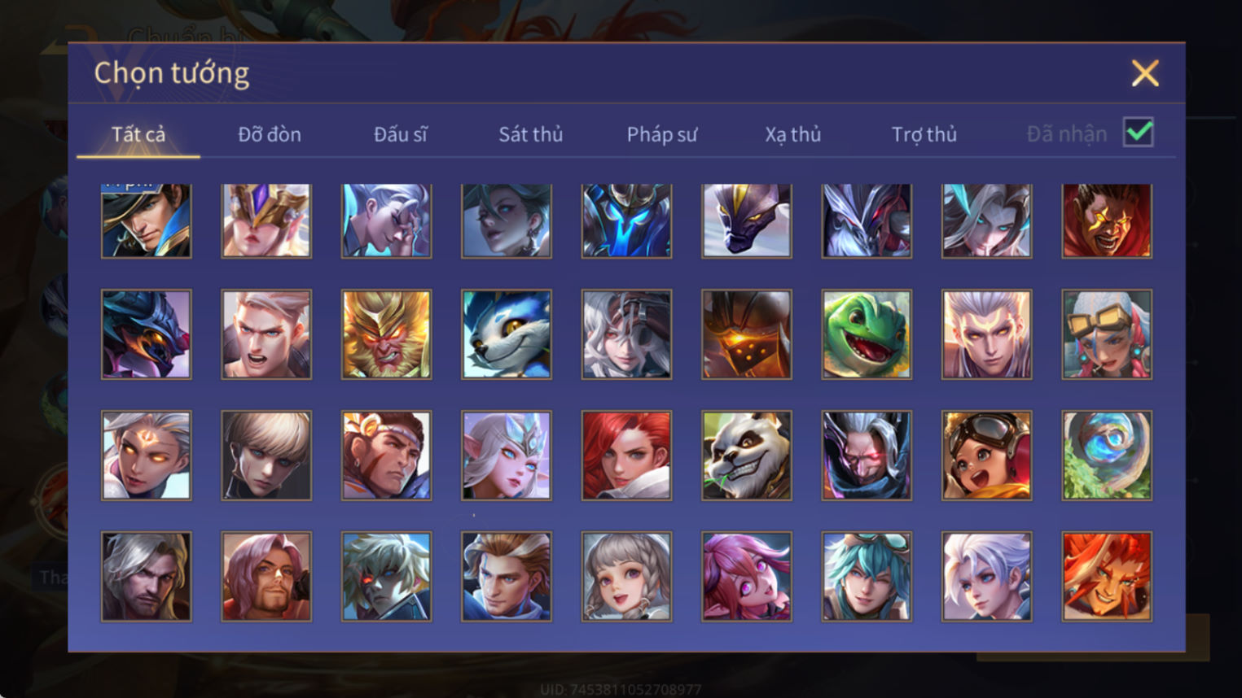Screen dimensions: 1242x698
Task: Select the hero wearing a pirate hat
Action: 147,220
